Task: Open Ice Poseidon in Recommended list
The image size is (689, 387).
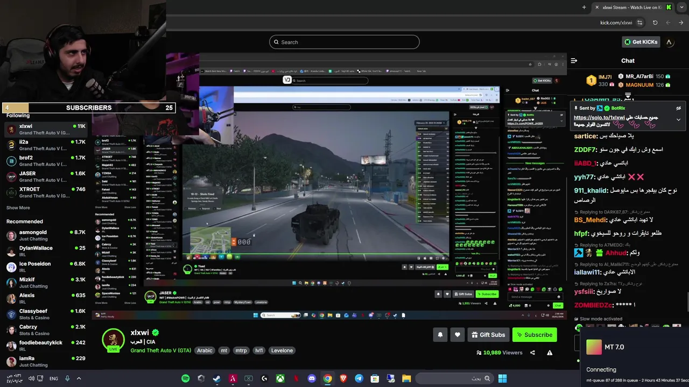Action: pos(46,267)
